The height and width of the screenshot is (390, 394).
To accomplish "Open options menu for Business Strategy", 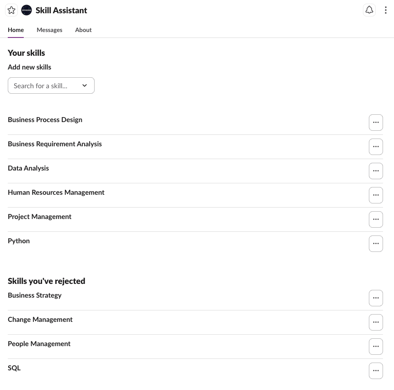I will (x=376, y=298).
